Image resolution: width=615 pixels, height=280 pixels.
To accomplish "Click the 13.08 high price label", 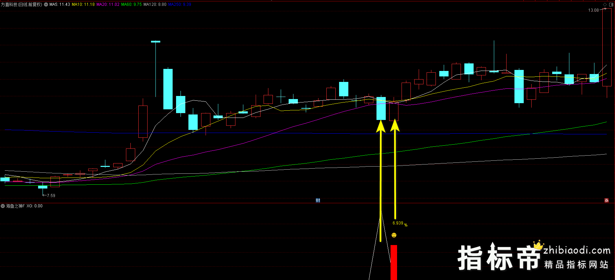I will point(593,10).
